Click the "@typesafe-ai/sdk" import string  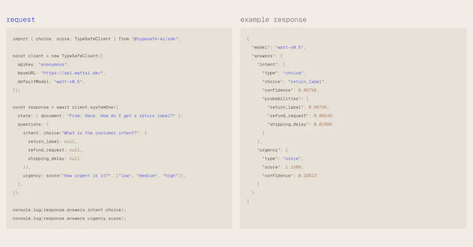tap(155, 39)
